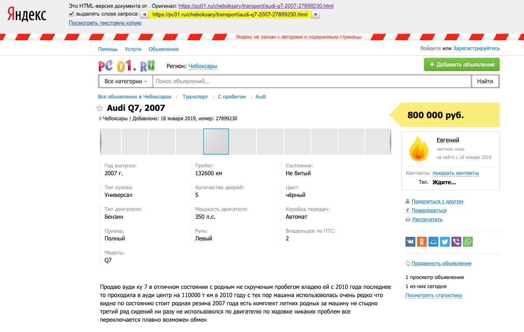Click the Зарегистрируйтесь link

(476, 48)
